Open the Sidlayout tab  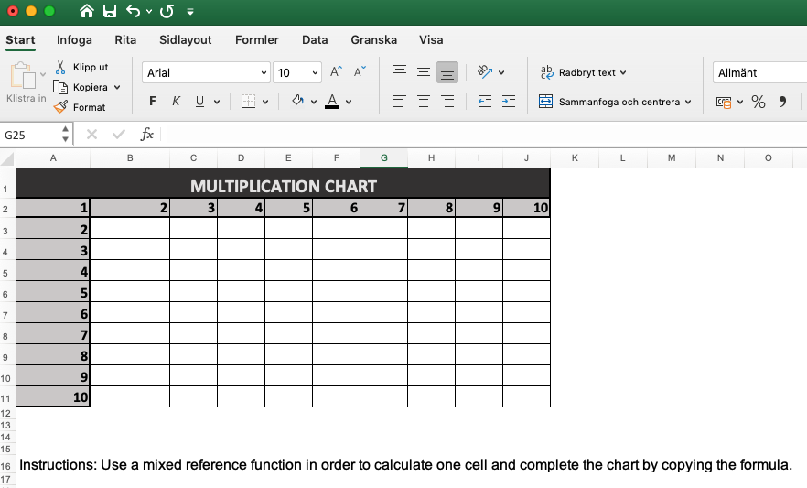185,39
